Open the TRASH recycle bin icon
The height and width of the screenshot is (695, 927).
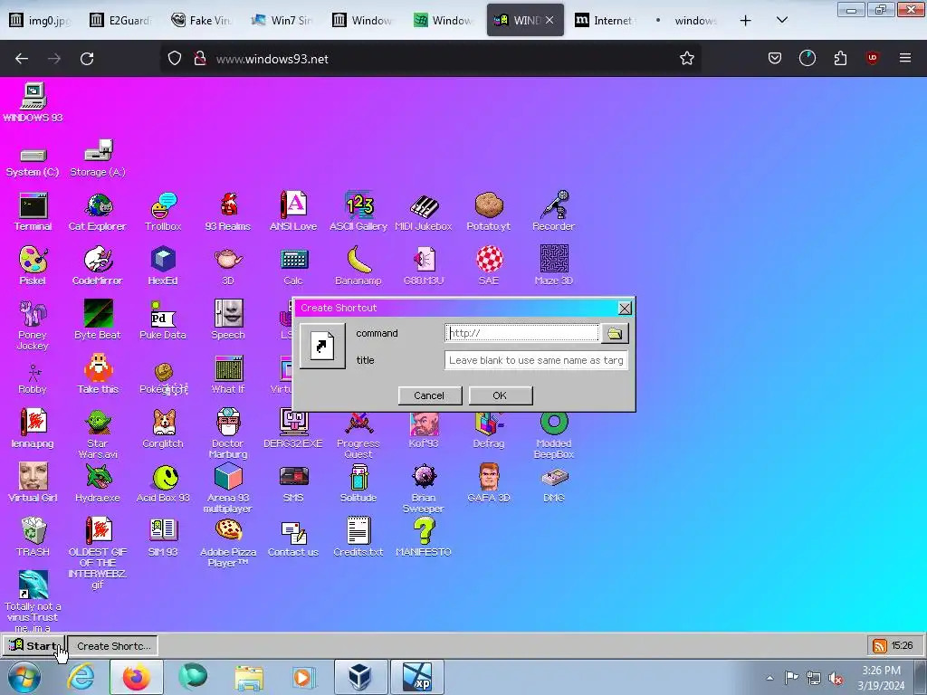pyautogui.click(x=33, y=537)
